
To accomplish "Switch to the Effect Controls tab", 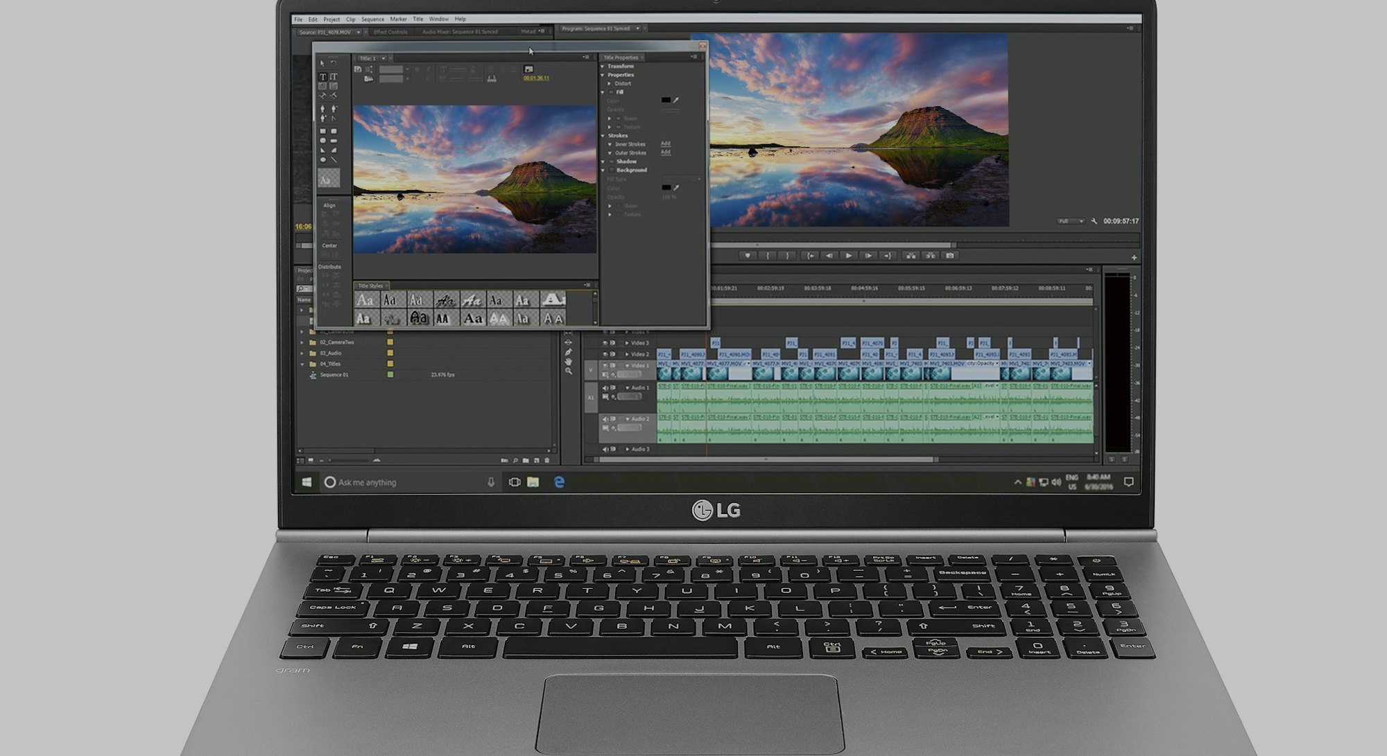I will pos(390,32).
